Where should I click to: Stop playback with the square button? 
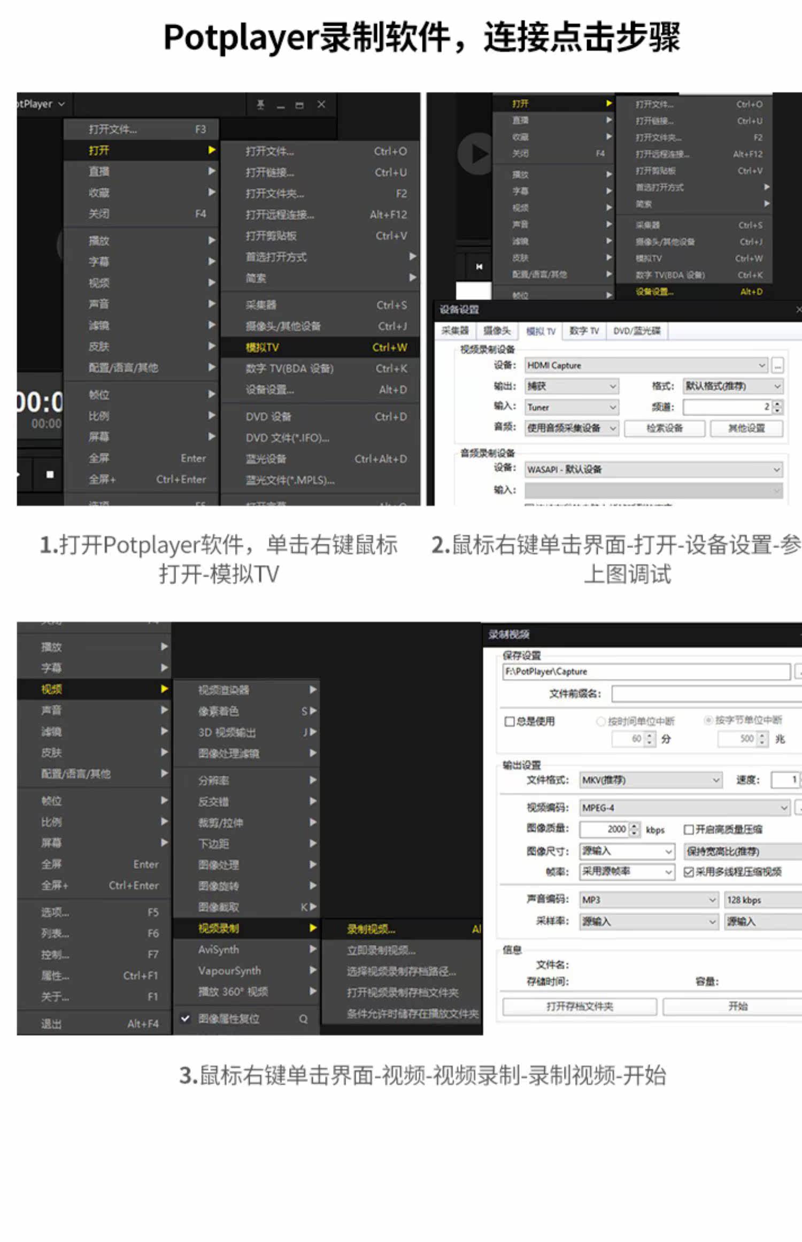[50, 474]
